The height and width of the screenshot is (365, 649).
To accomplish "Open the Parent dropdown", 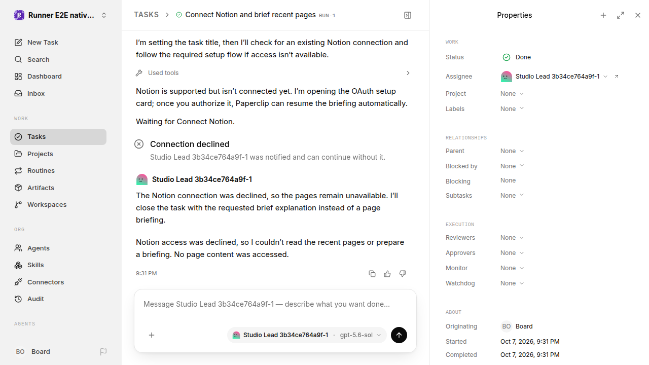I will click(512, 151).
